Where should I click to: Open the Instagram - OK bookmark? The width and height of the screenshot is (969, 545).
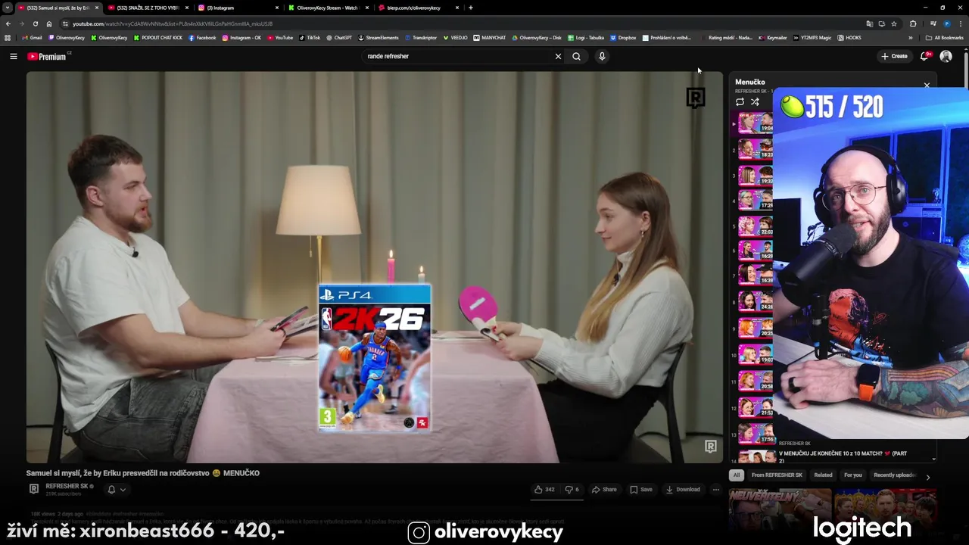[241, 37]
